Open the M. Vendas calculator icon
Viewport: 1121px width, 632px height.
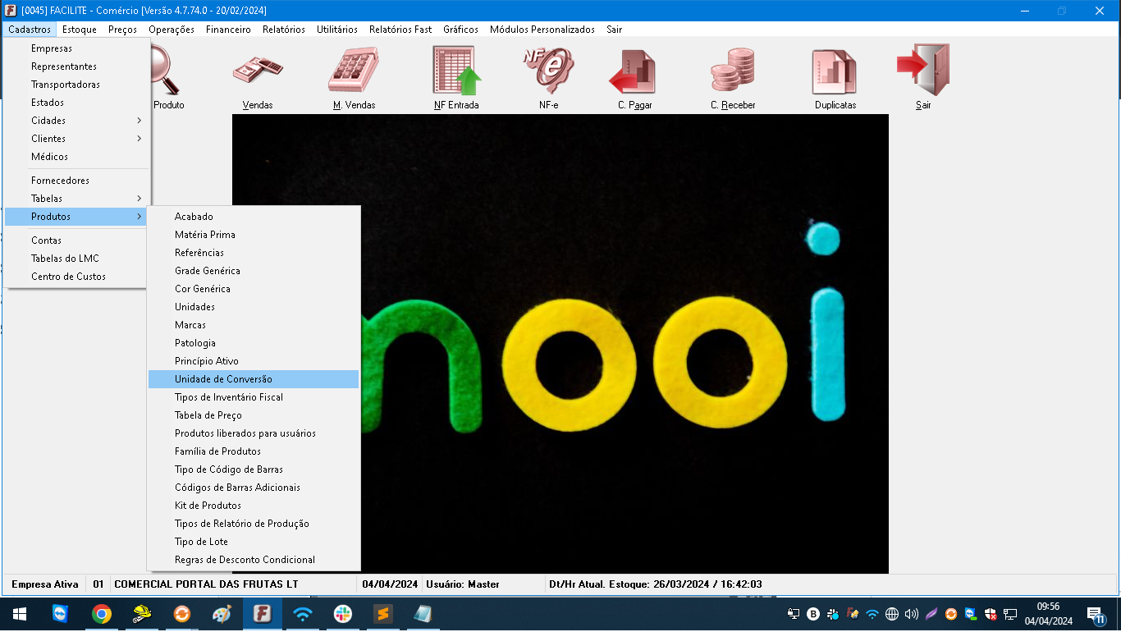tap(354, 70)
